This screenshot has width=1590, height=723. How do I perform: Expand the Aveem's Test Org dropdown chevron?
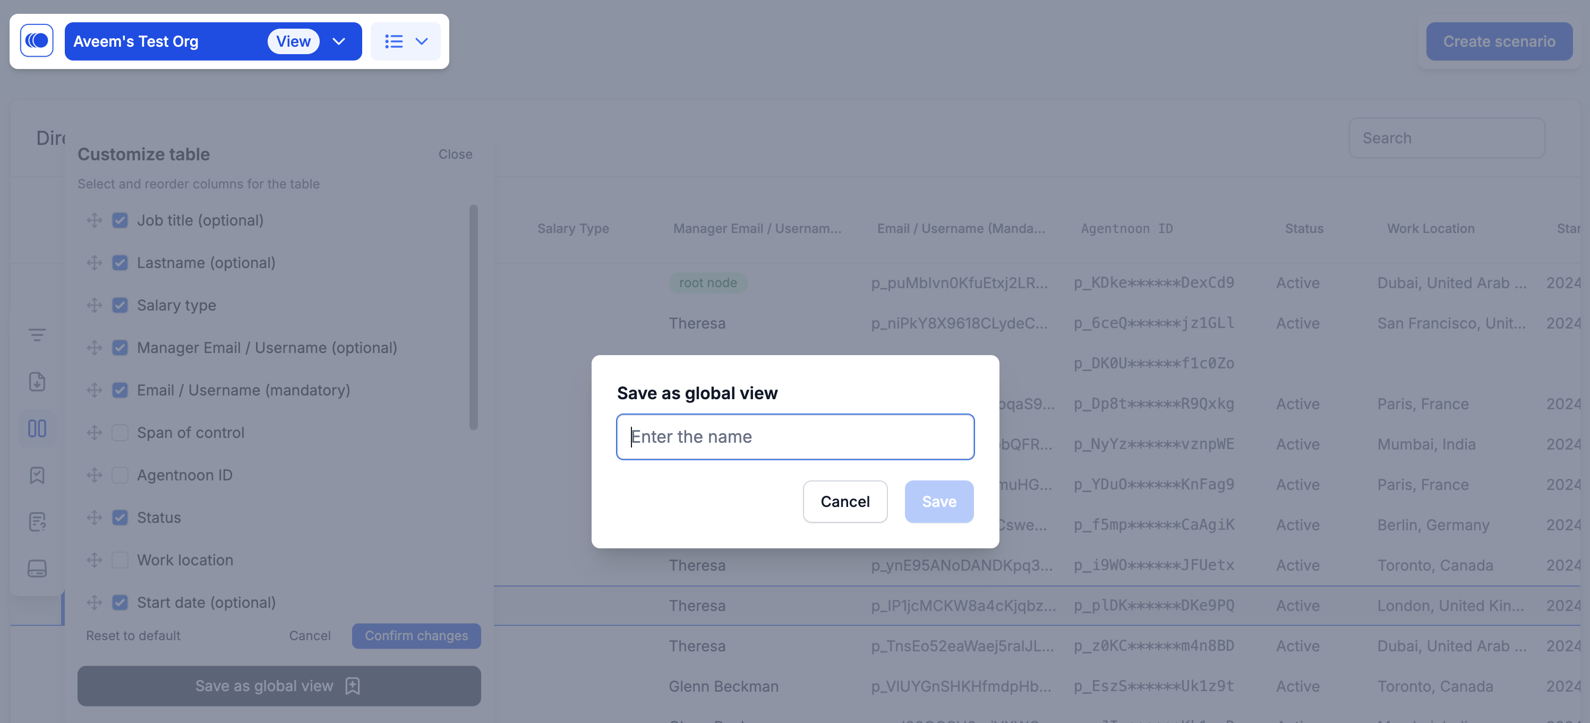[339, 41]
